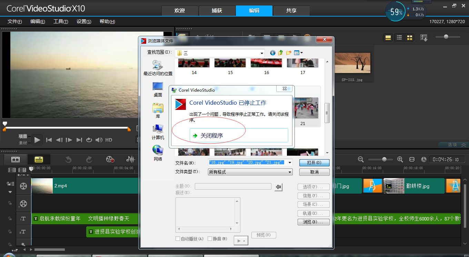Open 桌面 in the places bar
The height and width of the screenshot is (257, 469).
158,89
